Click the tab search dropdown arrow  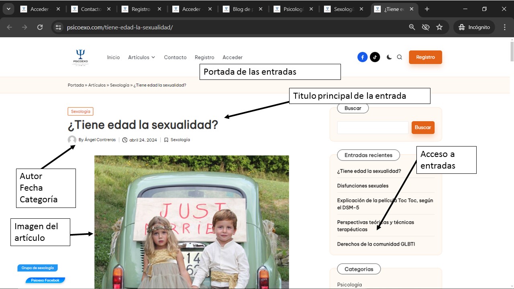[8, 9]
